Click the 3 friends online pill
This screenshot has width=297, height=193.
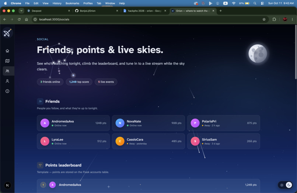(50, 82)
